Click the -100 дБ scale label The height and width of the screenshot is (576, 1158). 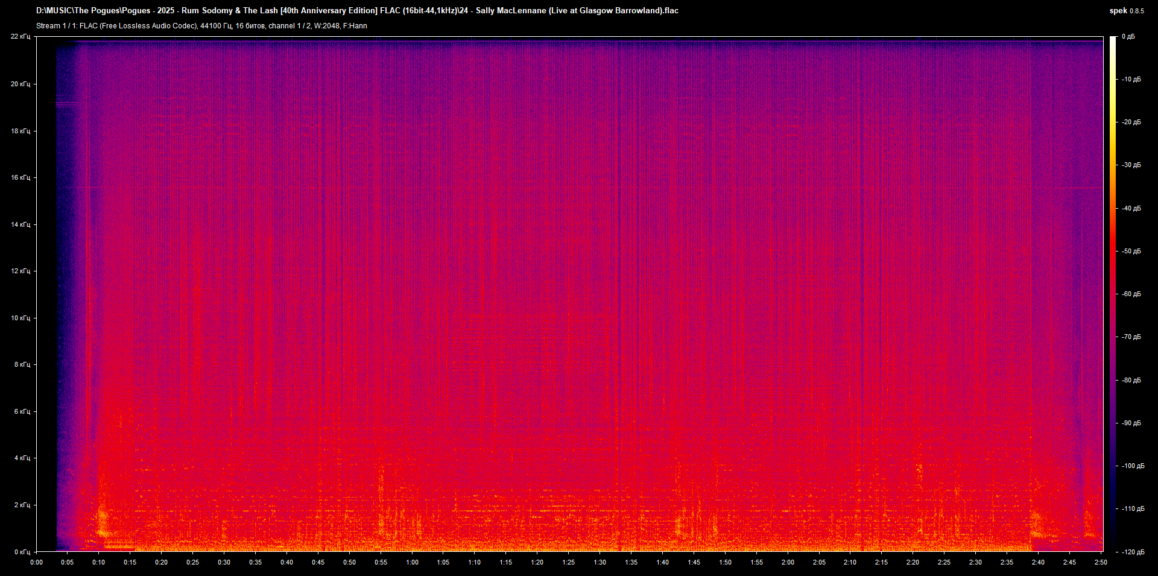1132,466
